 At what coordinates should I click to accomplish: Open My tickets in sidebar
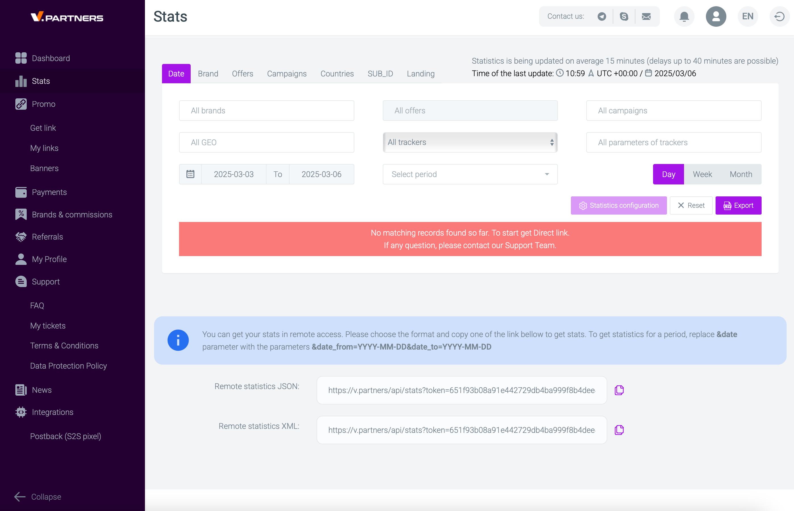tap(48, 325)
